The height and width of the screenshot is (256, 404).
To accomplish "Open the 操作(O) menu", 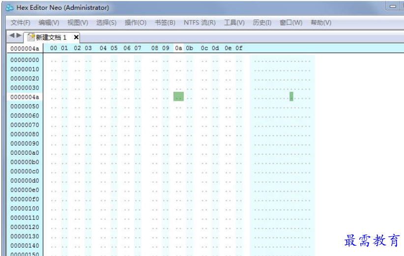I will click(x=135, y=23).
